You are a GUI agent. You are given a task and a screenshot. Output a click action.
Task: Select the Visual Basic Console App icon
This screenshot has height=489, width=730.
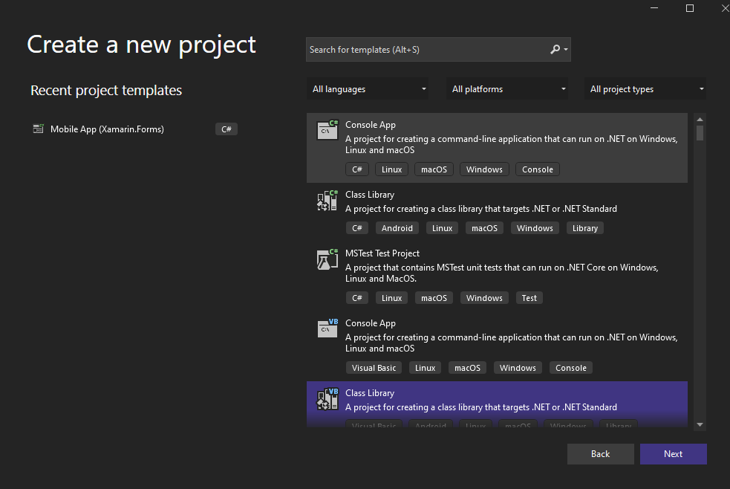point(327,328)
